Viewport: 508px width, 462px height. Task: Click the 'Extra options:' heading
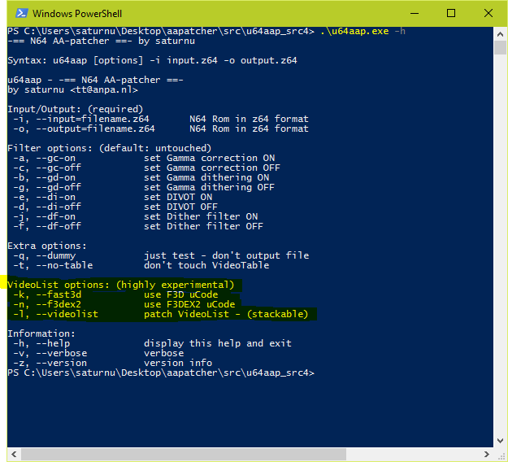pyautogui.click(x=47, y=246)
